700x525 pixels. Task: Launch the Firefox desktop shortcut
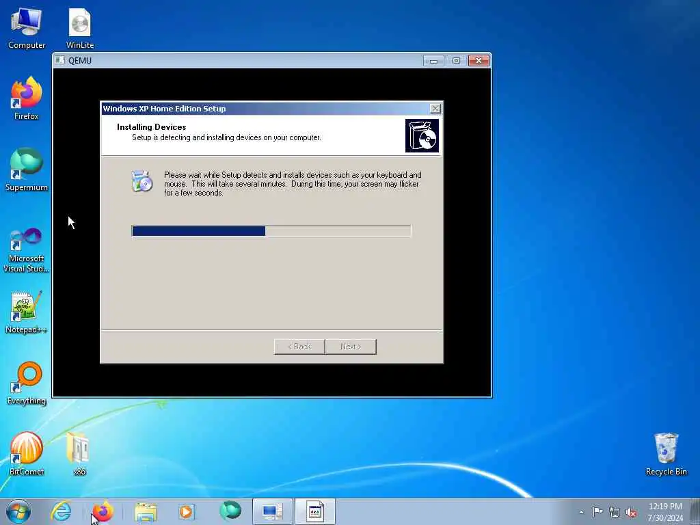coord(27,98)
